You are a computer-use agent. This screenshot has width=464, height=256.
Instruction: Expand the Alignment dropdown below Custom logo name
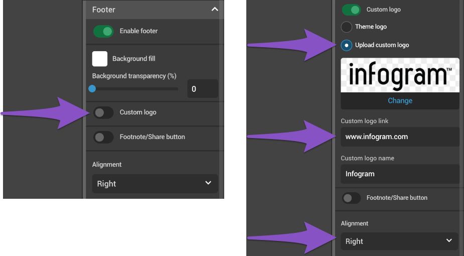click(x=399, y=241)
